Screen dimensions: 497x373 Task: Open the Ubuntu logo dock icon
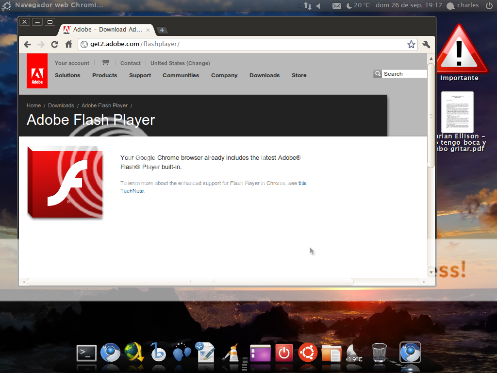pyautogui.click(x=308, y=353)
